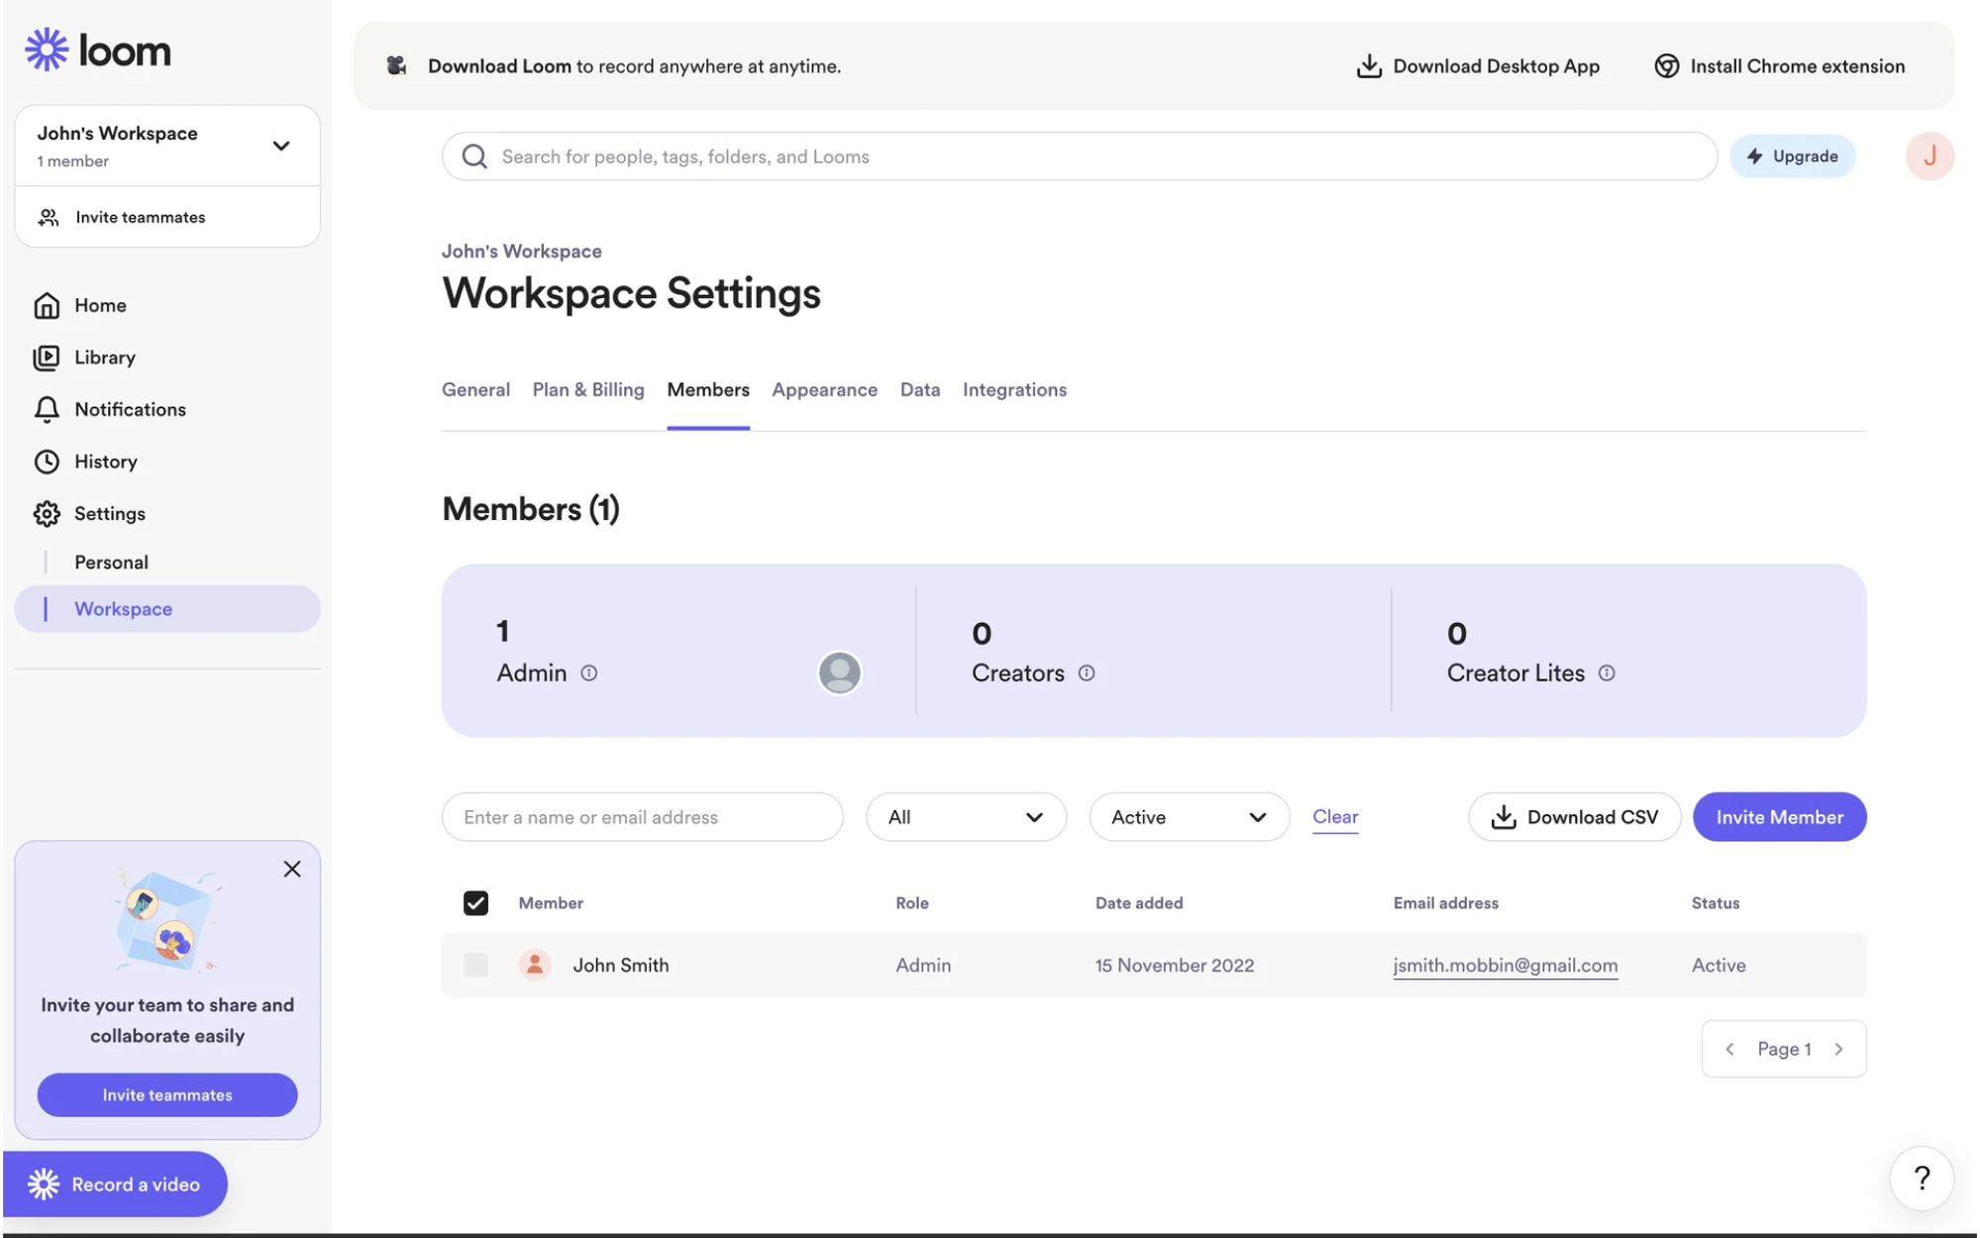Click the Admin info icon
This screenshot has height=1238, width=1980.
tap(588, 672)
